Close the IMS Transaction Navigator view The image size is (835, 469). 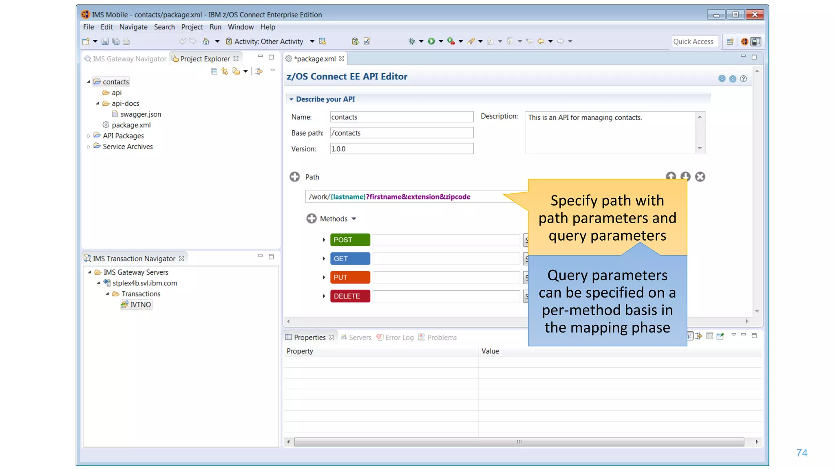181,258
